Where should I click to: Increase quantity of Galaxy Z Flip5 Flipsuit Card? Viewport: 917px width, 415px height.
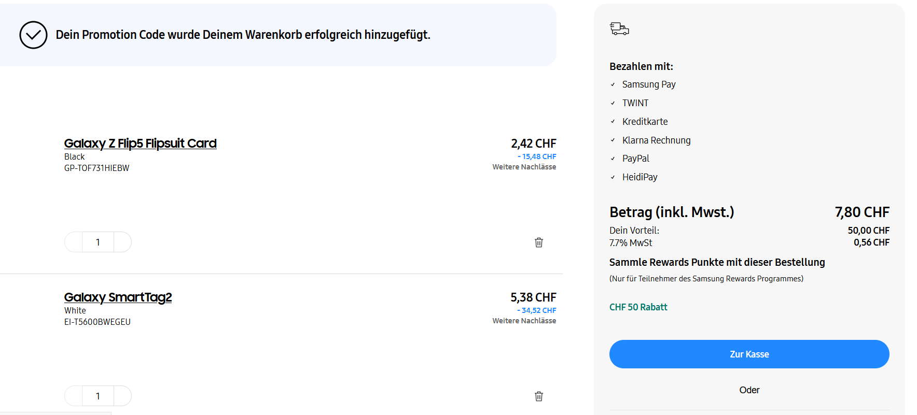point(122,242)
